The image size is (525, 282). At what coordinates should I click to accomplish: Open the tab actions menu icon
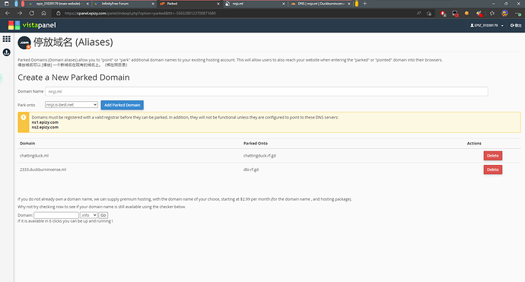6,4
